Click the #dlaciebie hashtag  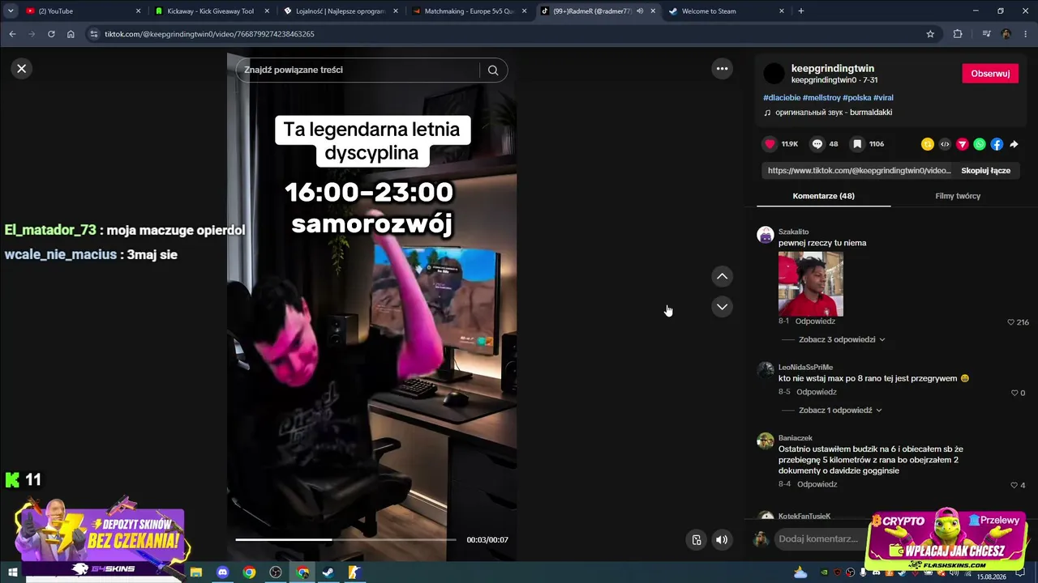(x=782, y=98)
